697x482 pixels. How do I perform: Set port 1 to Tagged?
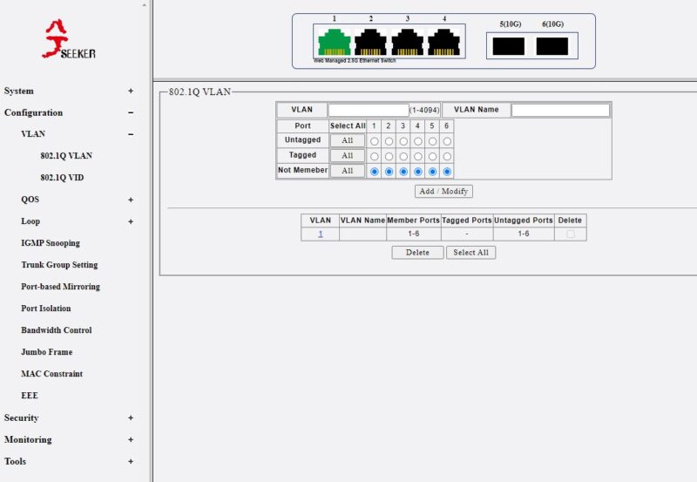click(375, 157)
